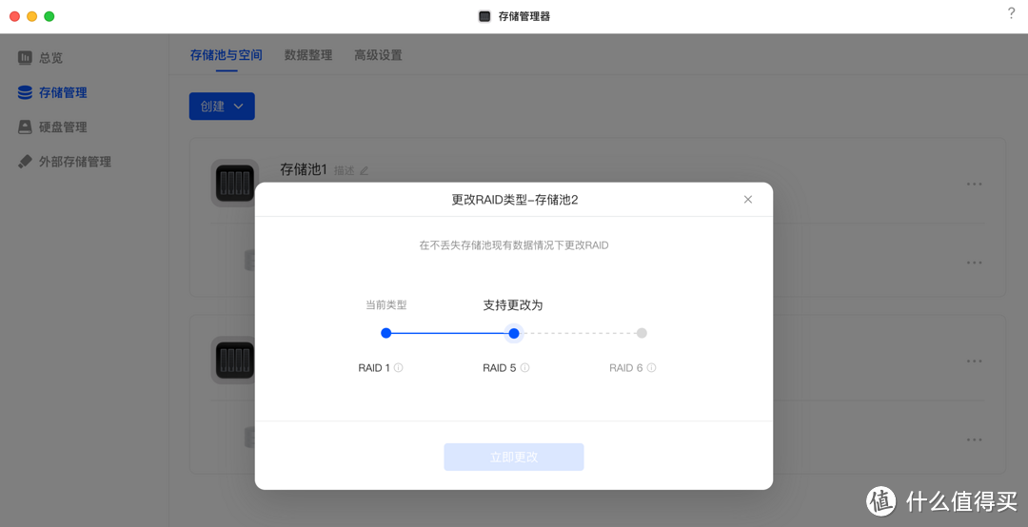This screenshot has width=1028, height=527.
Task: Switch to the 存储池与空间 tab
Action: tap(227, 55)
